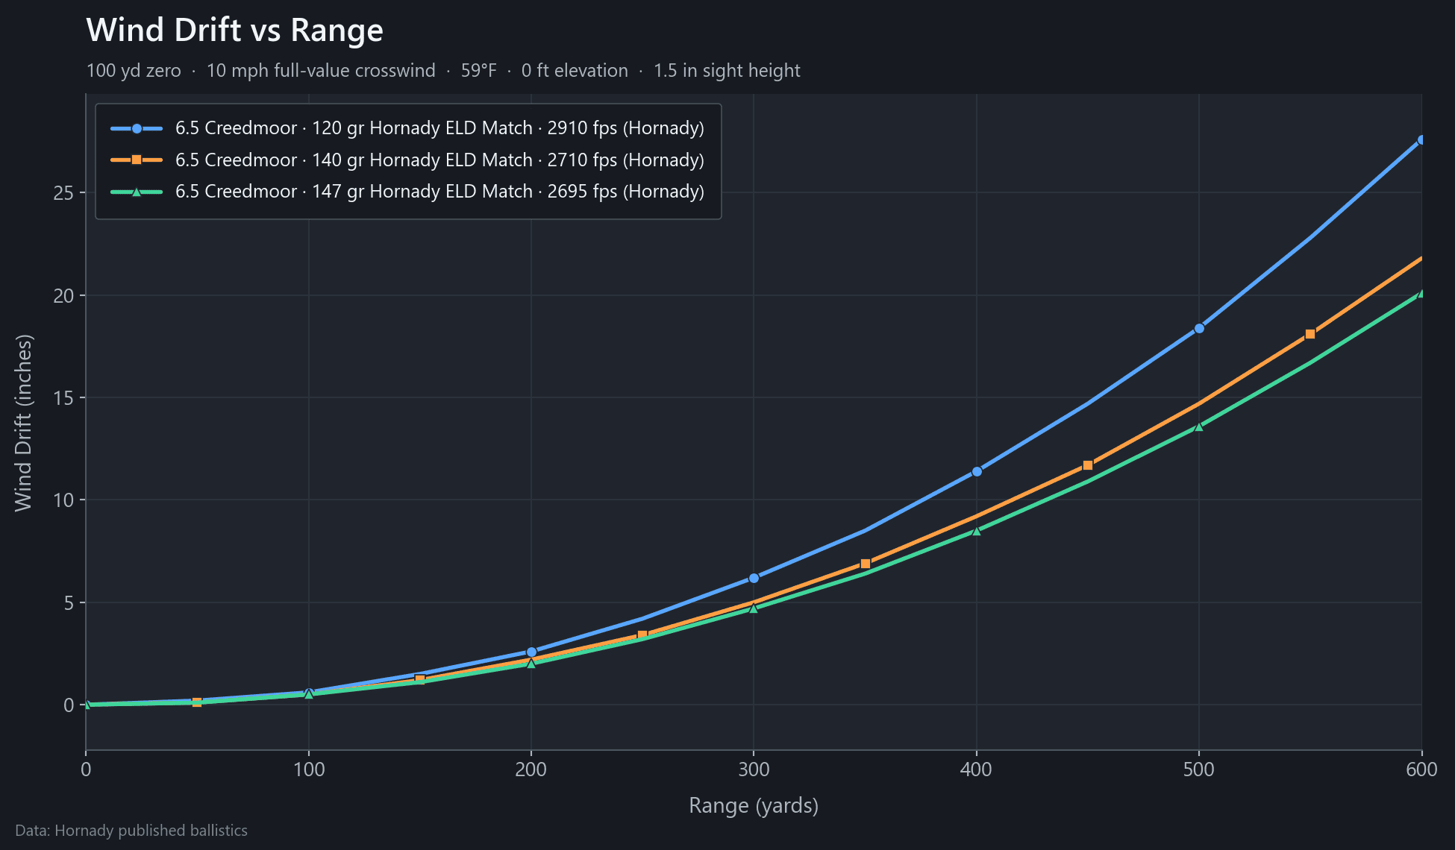This screenshot has width=1455, height=850.
Task: Click the y-axis tick label 15
Action: click(64, 398)
